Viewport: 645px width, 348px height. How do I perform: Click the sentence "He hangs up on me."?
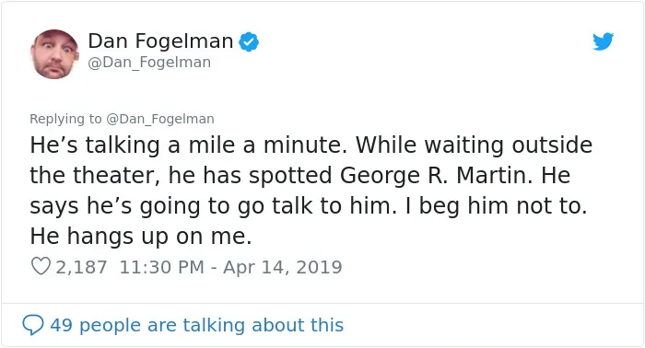coord(141,237)
